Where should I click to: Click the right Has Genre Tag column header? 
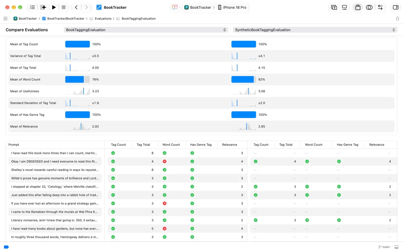coord(348,145)
